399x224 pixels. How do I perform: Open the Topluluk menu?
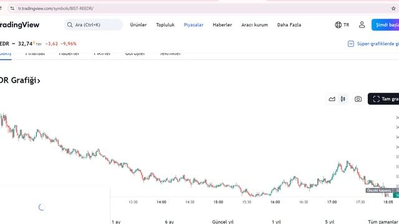point(165,25)
